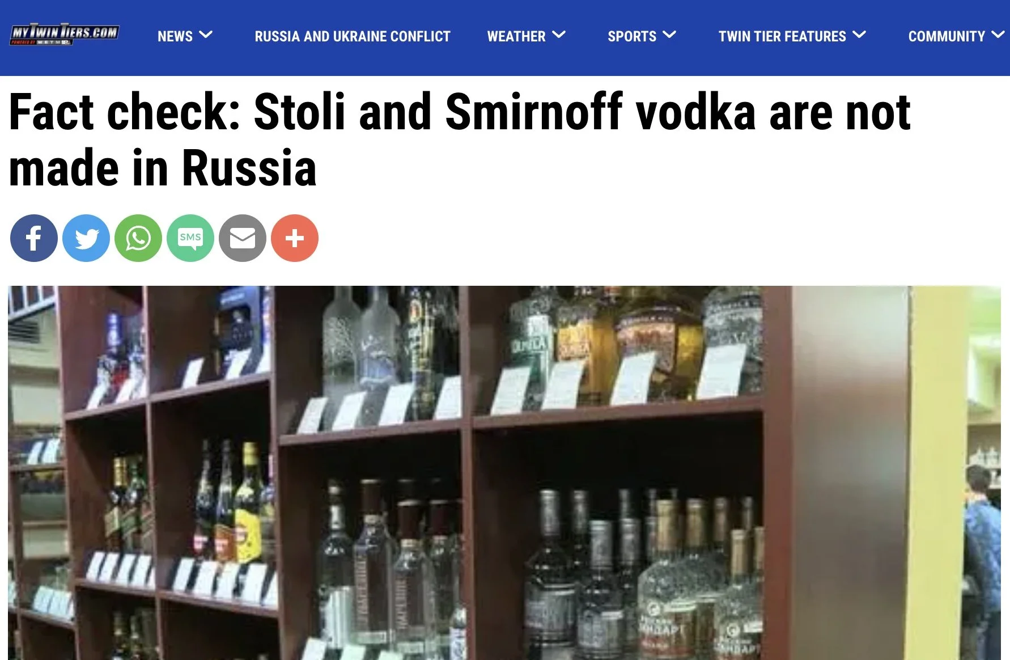
Task: Click the Stoli and Smirnoff headline
Action: pos(460,139)
